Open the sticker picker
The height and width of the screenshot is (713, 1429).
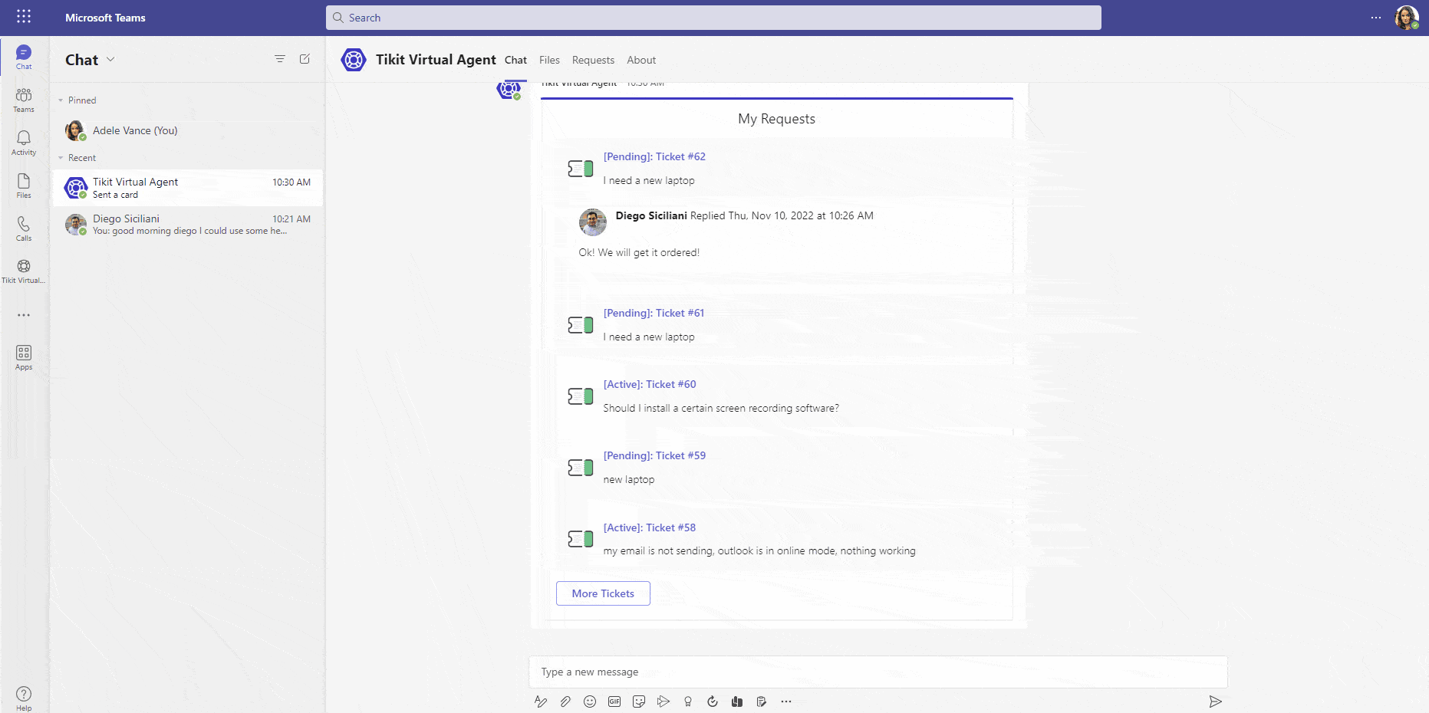(639, 701)
